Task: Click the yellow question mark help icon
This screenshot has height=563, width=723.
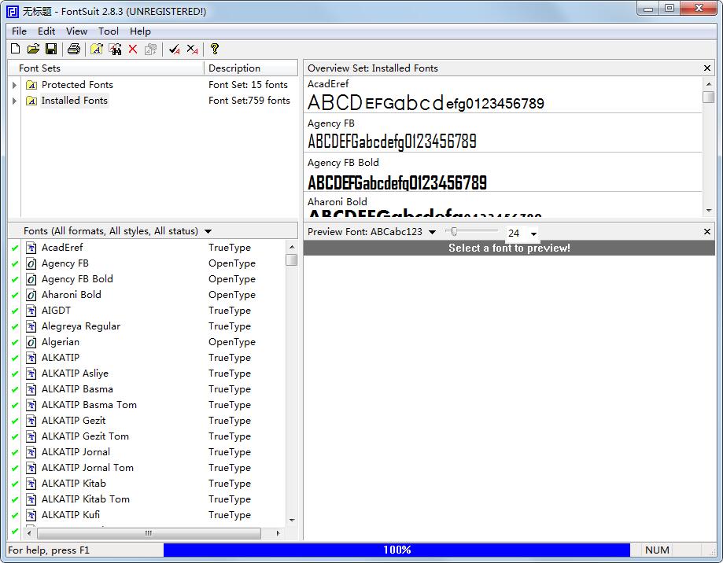Action: (x=214, y=50)
